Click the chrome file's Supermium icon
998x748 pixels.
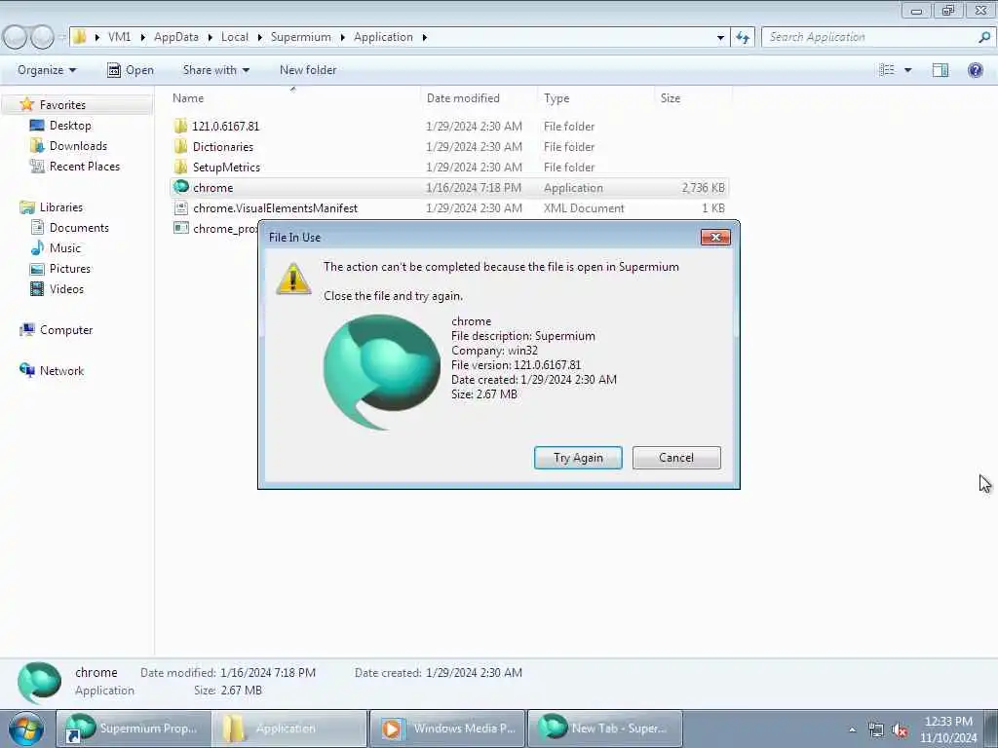[180, 187]
